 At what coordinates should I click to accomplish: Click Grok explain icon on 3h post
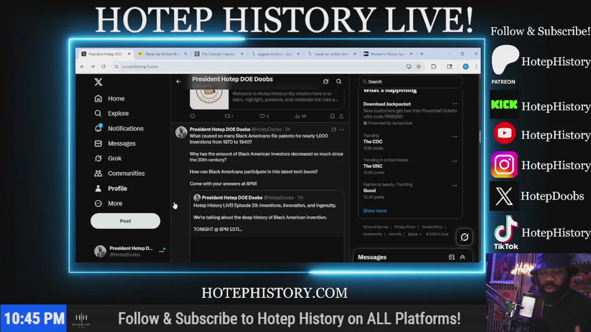coord(333,130)
